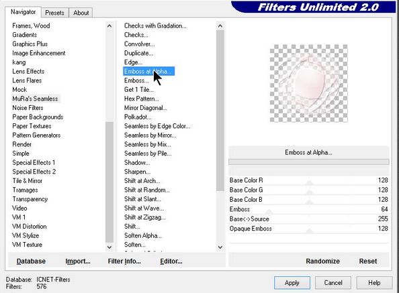Open the filter Editor...

pyautogui.click(x=171, y=261)
